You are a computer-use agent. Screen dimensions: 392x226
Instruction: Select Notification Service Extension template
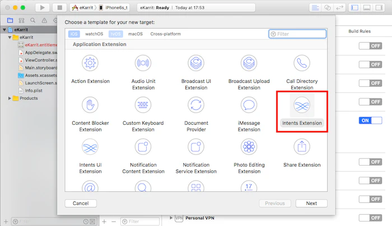(196, 147)
